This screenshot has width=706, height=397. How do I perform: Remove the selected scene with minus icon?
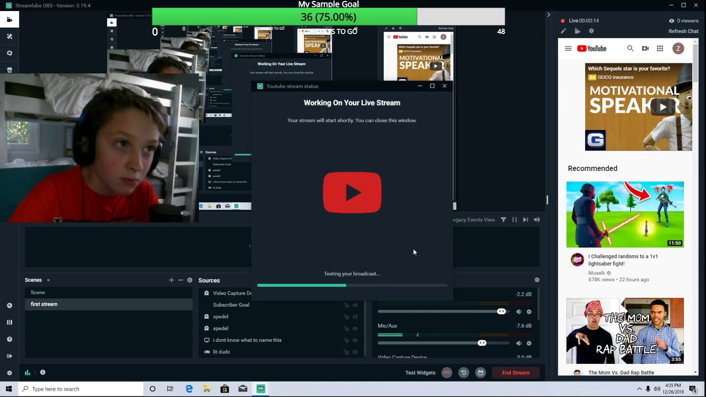[x=180, y=280]
